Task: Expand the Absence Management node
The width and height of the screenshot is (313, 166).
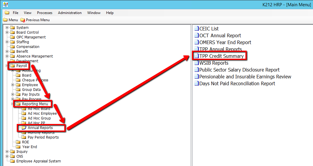Action: click(7, 56)
